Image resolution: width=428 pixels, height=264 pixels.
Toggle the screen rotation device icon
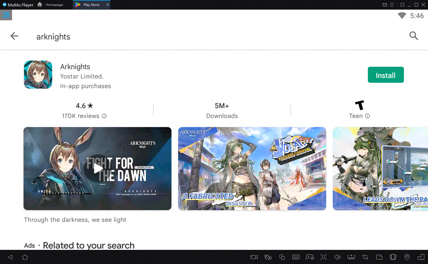pos(421,257)
